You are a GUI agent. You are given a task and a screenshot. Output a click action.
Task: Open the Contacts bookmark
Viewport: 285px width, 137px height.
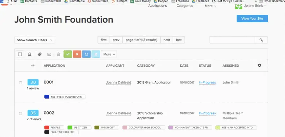[29, 1]
